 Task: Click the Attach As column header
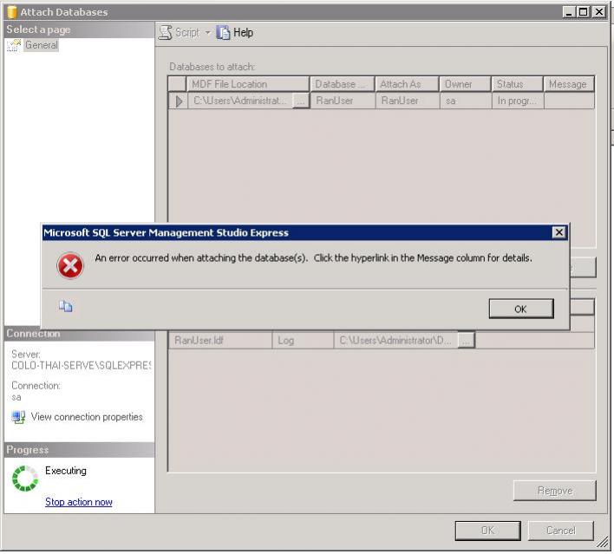point(407,84)
